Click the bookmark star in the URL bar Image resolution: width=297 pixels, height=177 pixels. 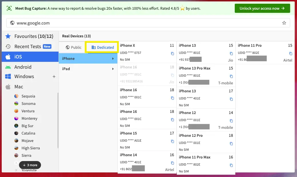[284, 23]
